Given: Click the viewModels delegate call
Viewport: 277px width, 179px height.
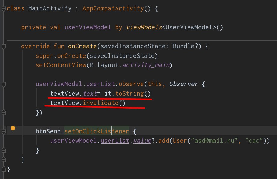Looking at the screenshot, I should coord(144,27).
